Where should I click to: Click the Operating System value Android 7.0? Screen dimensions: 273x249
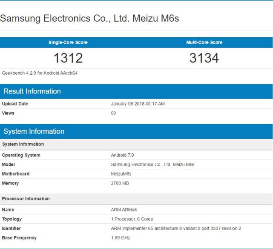point(122,155)
